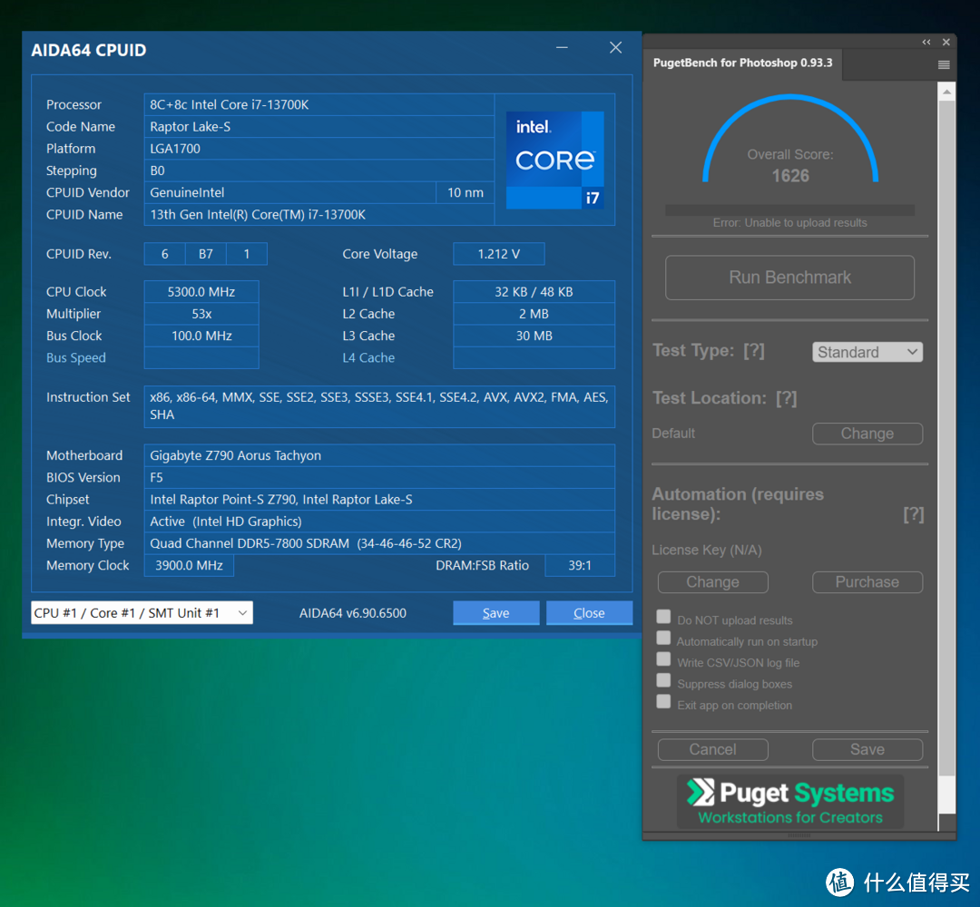Viewport: 980px width, 907px height.
Task: Click the Stepping value B0
Action: 318,171
